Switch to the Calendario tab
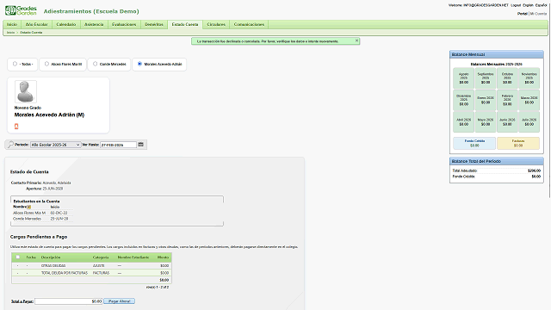The height and width of the screenshot is (310, 551). [x=66, y=24]
